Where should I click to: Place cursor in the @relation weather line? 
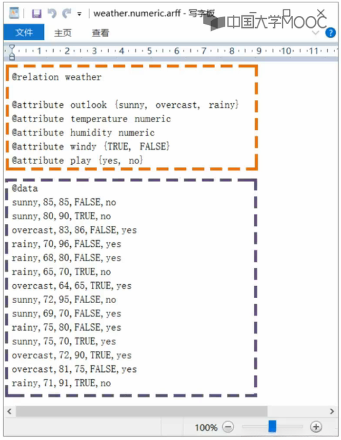point(57,77)
